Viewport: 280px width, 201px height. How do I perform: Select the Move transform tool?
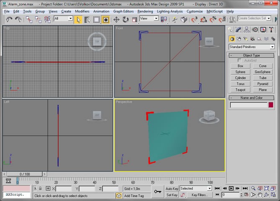tap(116, 20)
